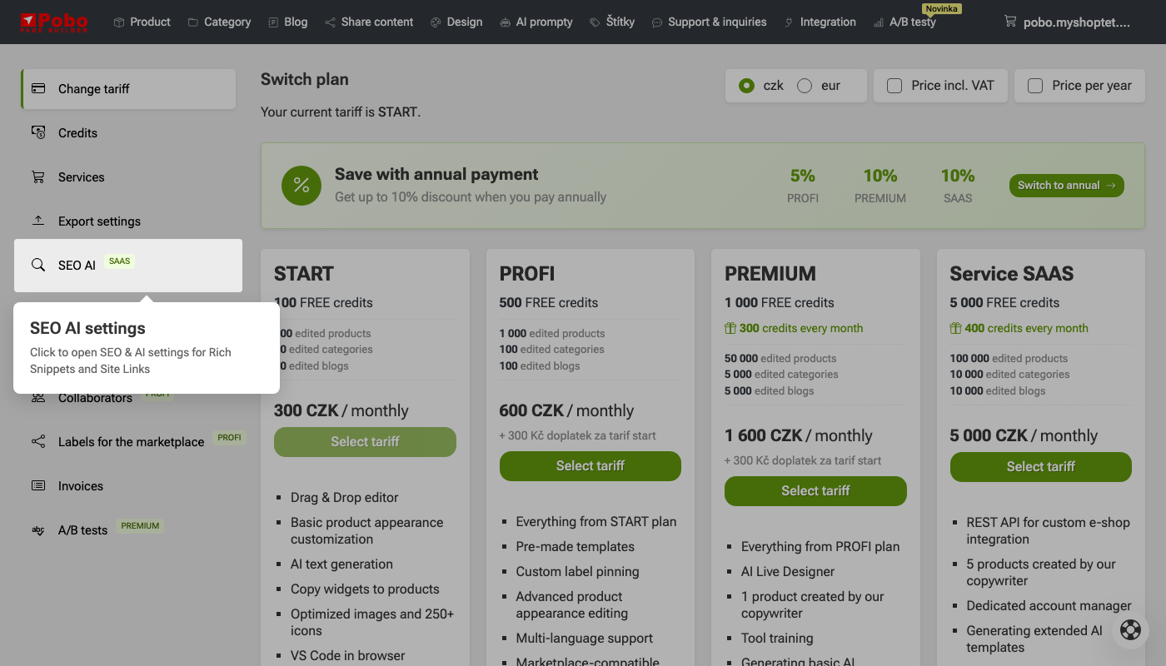Open the lifebuoy help widget icon

click(x=1130, y=630)
